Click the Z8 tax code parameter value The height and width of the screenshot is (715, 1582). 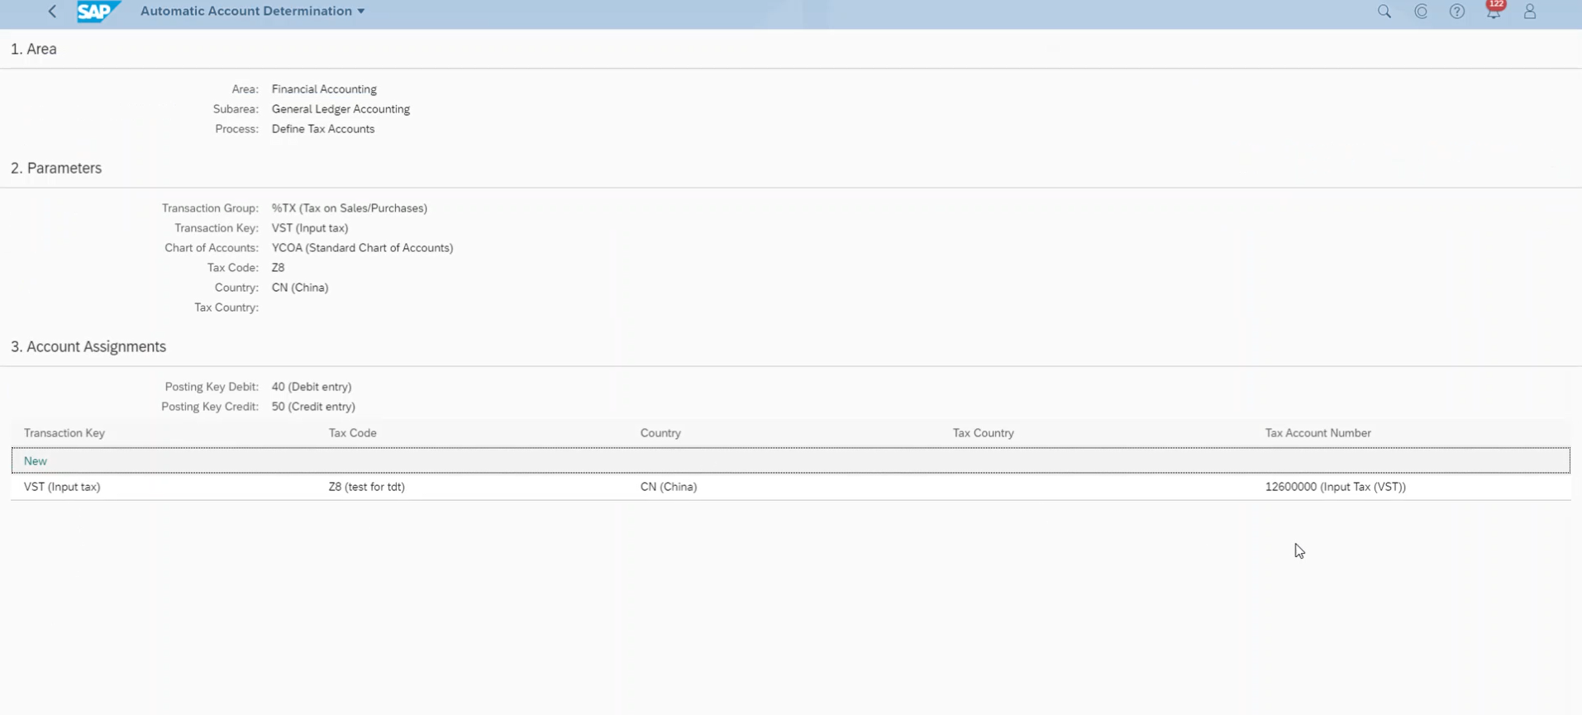click(x=278, y=268)
